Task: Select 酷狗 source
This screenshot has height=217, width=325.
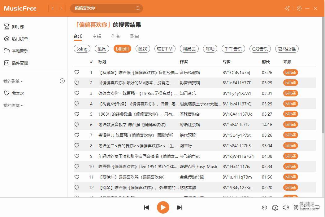Action: coord(102,49)
